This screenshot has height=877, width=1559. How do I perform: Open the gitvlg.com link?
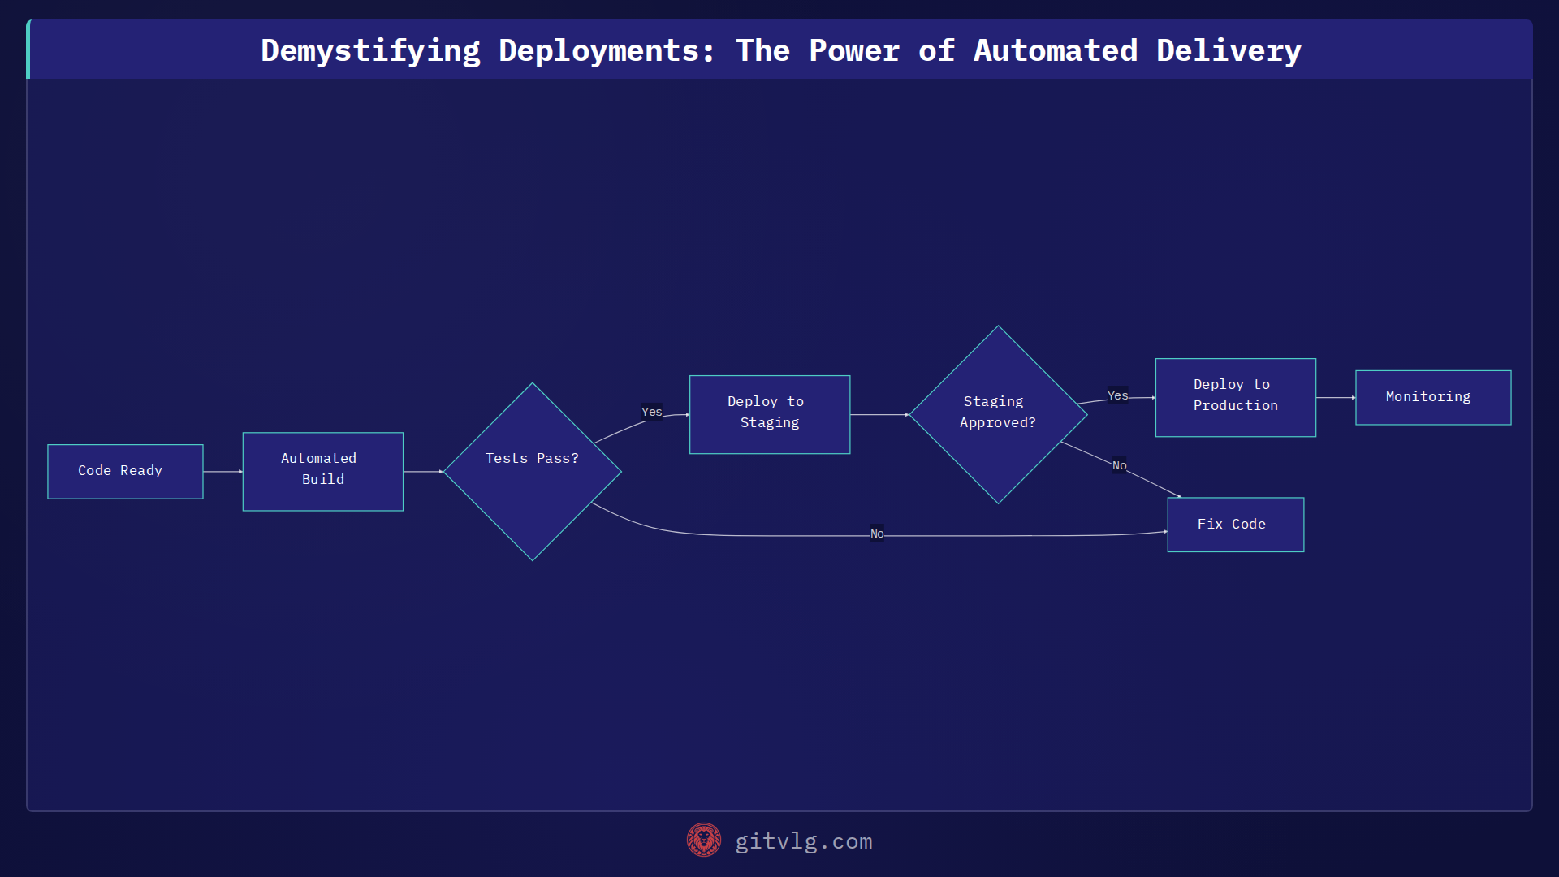tap(804, 841)
